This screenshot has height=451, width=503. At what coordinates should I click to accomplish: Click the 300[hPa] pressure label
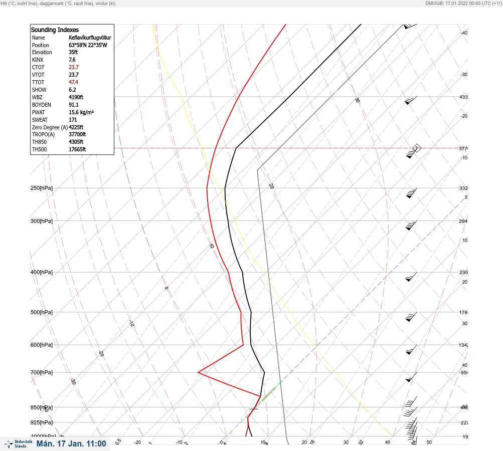click(x=42, y=221)
